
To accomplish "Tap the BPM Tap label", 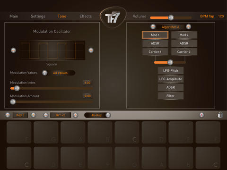I will (x=207, y=17).
